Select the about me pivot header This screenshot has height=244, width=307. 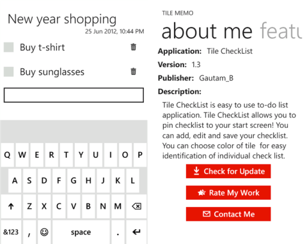pyautogui.click(x=207, y=31)
